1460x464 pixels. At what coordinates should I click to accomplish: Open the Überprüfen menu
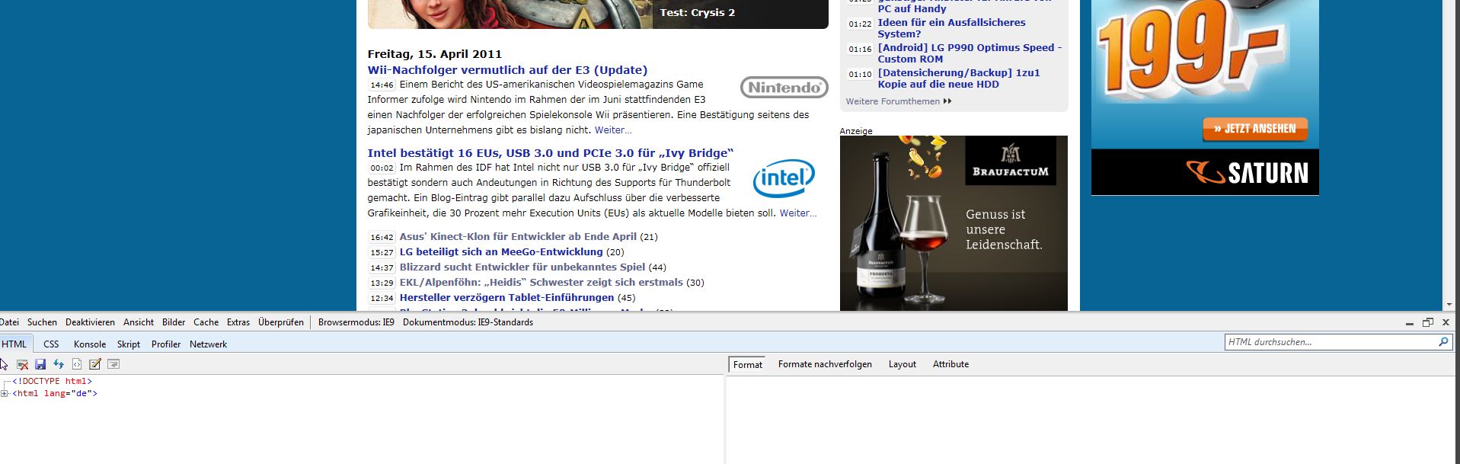coord(281,322)
